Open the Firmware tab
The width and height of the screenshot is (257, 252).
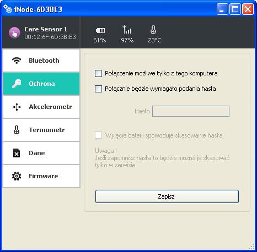click(x=41, y=176)
